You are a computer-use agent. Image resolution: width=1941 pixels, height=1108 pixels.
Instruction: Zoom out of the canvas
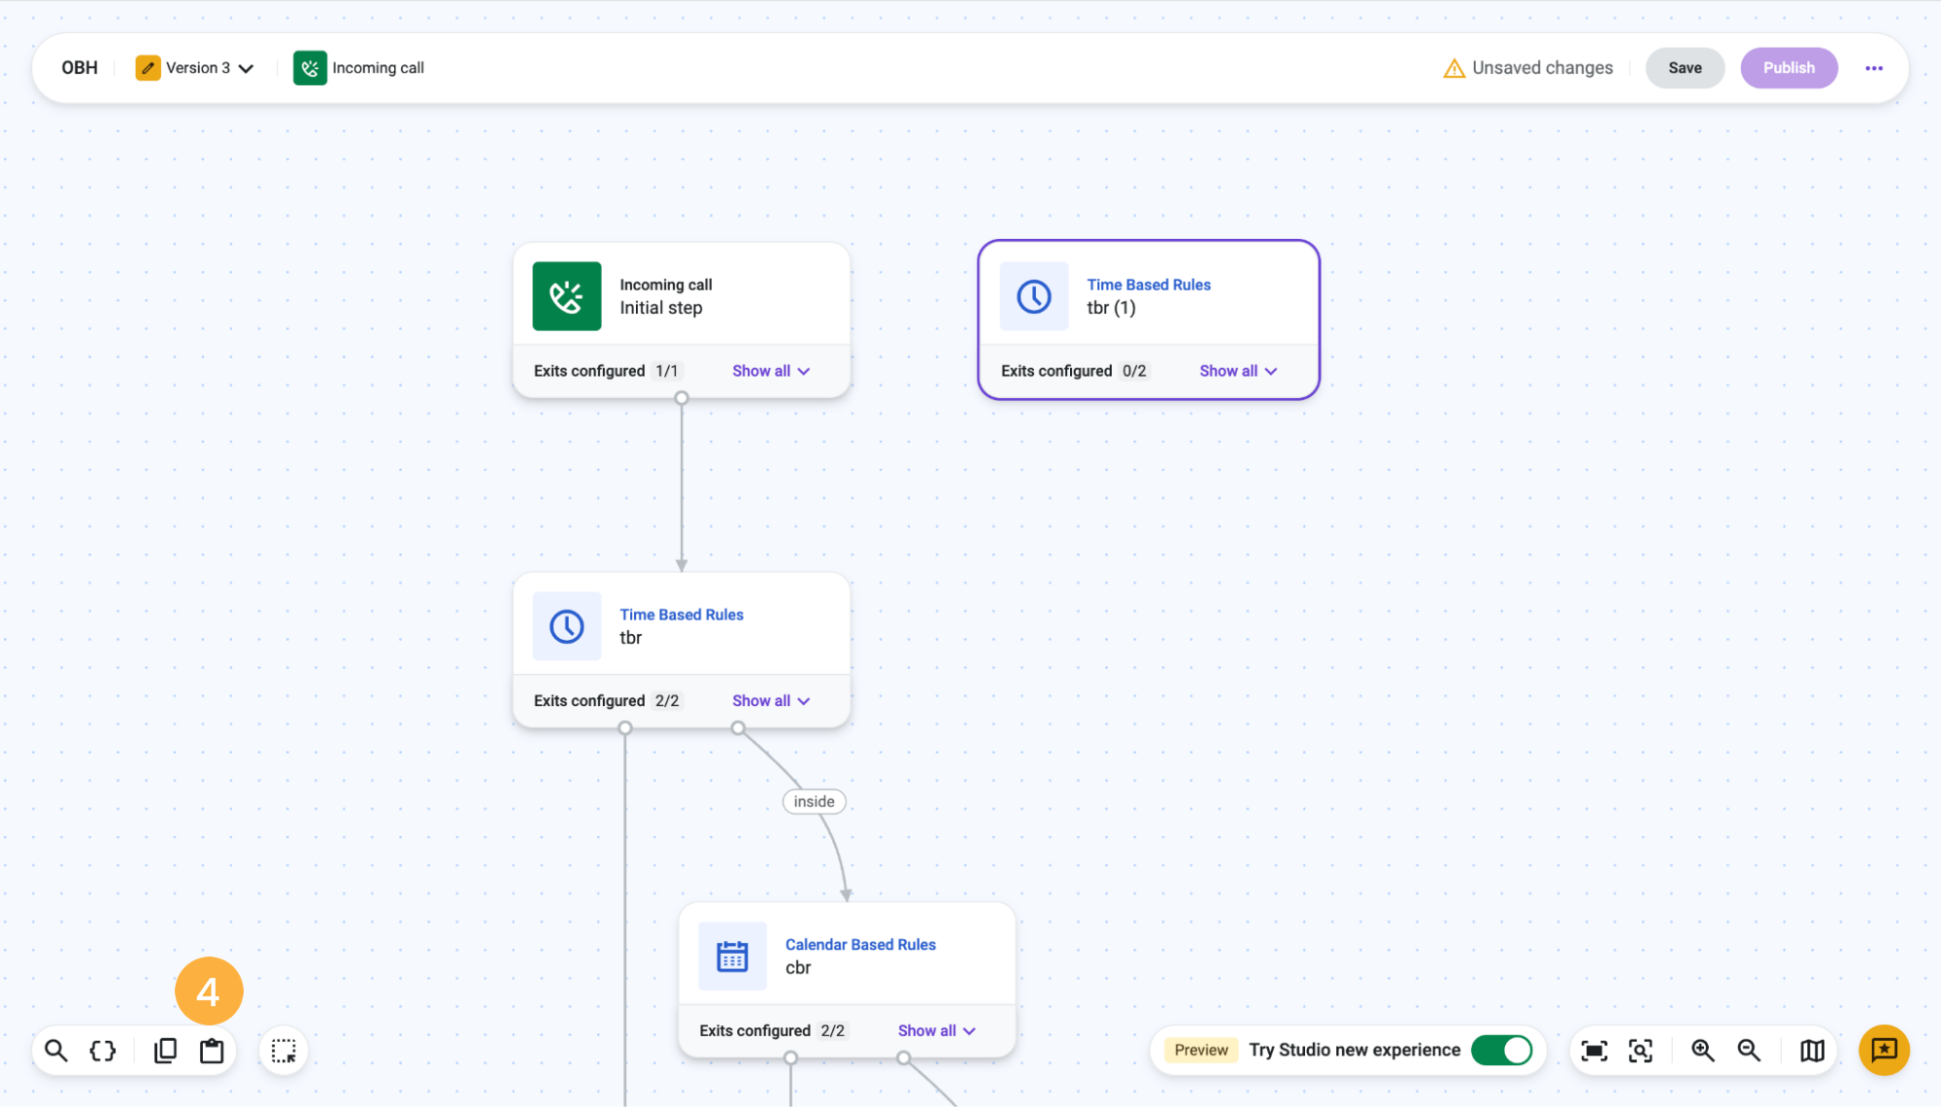coord(1750,1051)
